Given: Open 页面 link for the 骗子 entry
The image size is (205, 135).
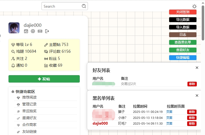Looking at the screenshot, I should 169,112.
